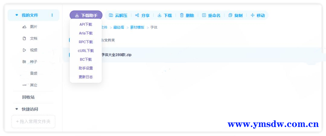Click the 其它 ellipsis icon
The image size is (326, 136).
(x=24, y=85)
